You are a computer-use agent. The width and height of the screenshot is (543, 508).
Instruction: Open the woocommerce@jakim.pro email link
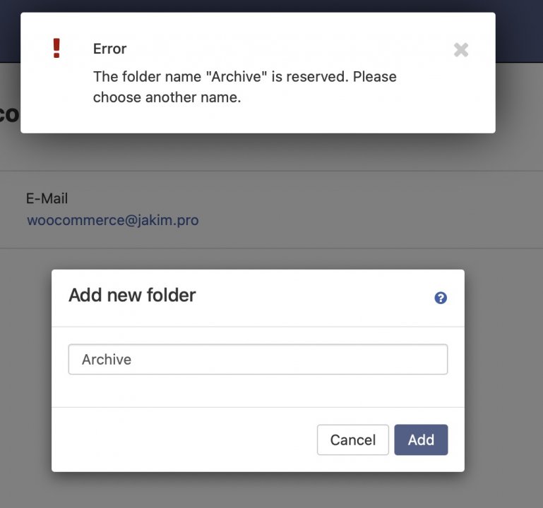coord(113,220)
